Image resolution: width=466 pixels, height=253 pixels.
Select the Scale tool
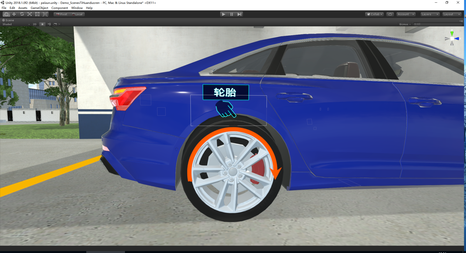click(29, 14)
